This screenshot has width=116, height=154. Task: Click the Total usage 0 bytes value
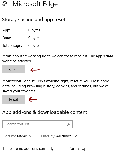[x=34, y=46]
